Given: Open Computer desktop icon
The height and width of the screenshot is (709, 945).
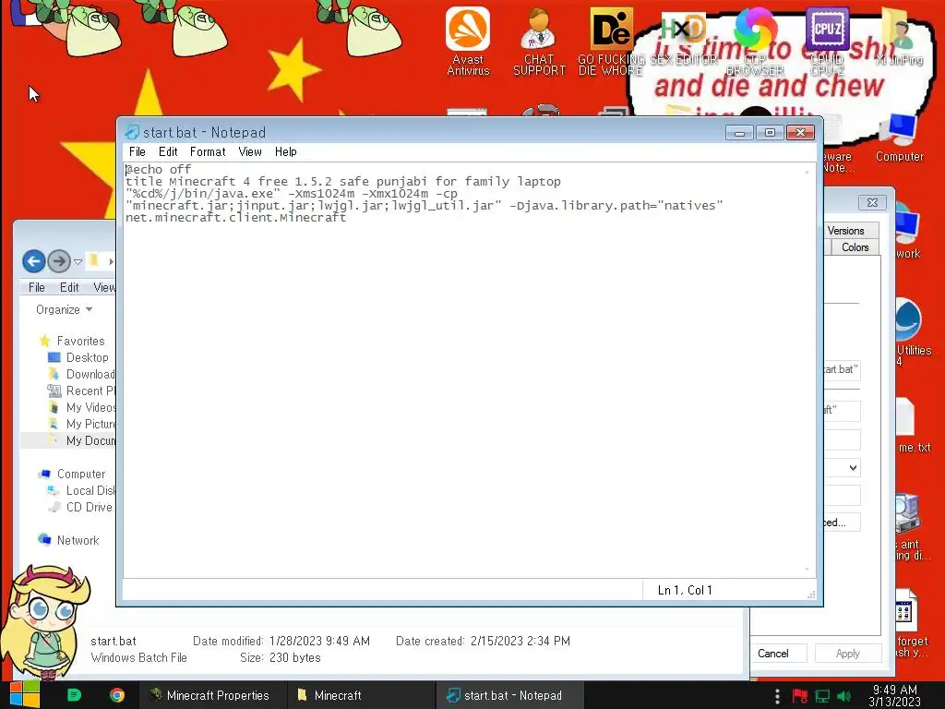Looking at the screenshot, I should (899, 138).
